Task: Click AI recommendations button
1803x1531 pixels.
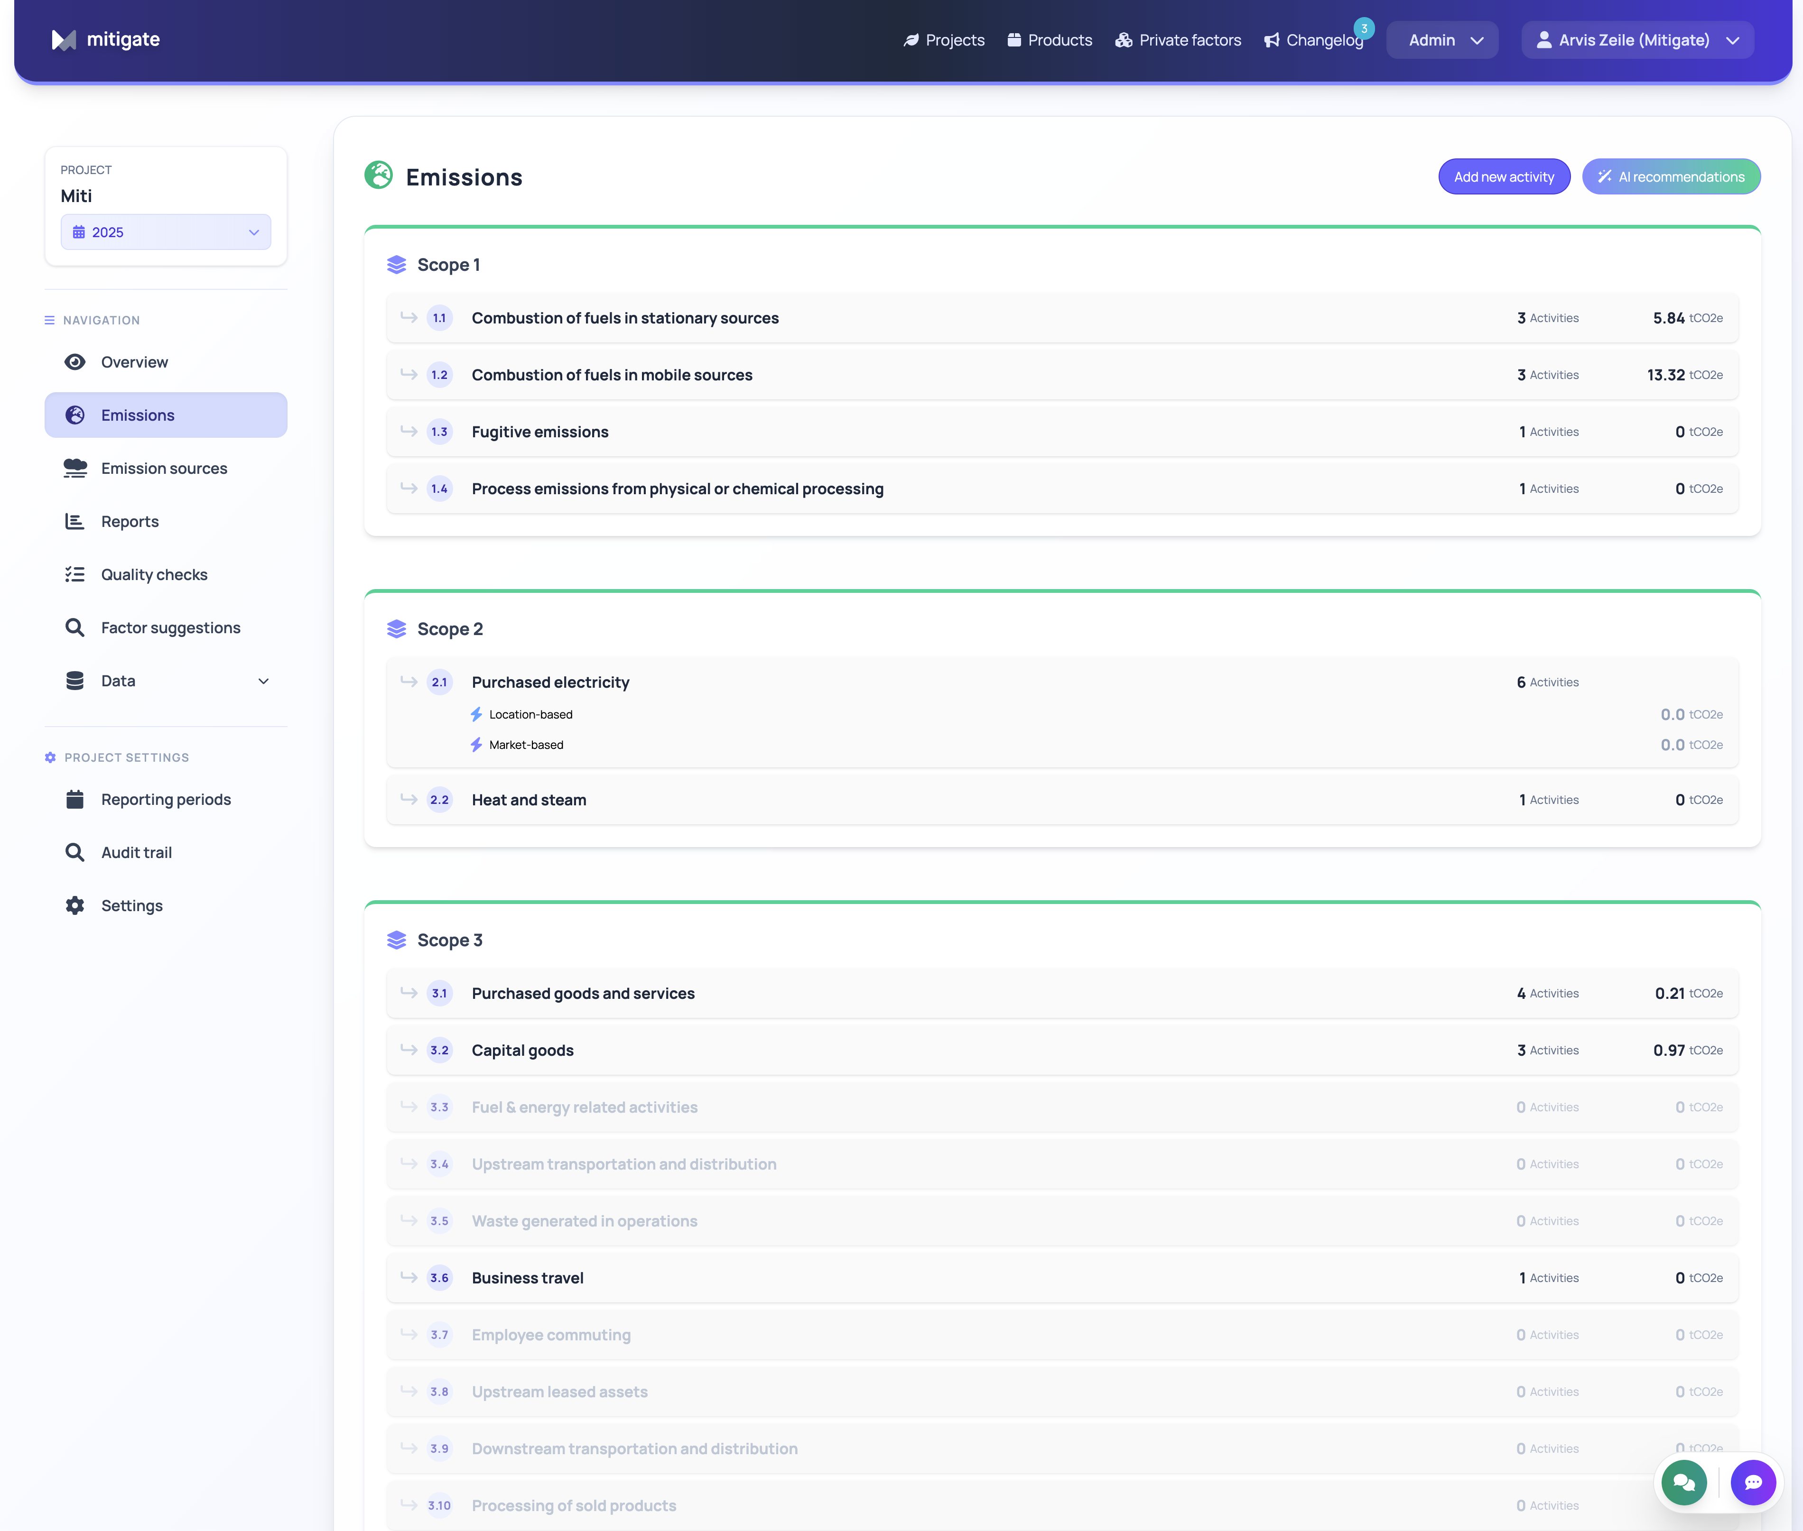Action: [1671, 177]
